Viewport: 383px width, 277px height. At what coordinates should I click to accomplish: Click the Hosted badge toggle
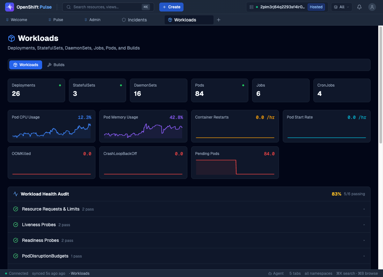316,7
